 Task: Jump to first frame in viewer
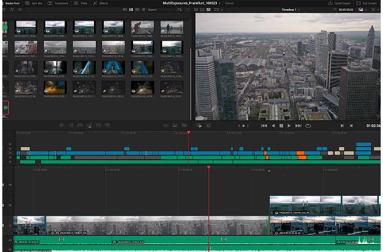pos(264,126)
